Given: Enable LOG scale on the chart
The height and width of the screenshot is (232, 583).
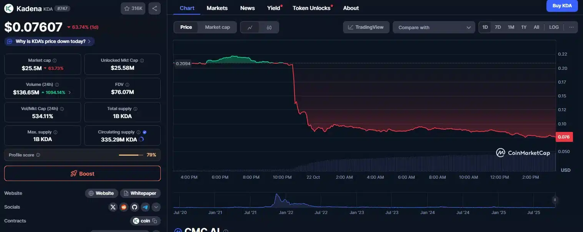Looking at the screenshot, I should 554,27.
